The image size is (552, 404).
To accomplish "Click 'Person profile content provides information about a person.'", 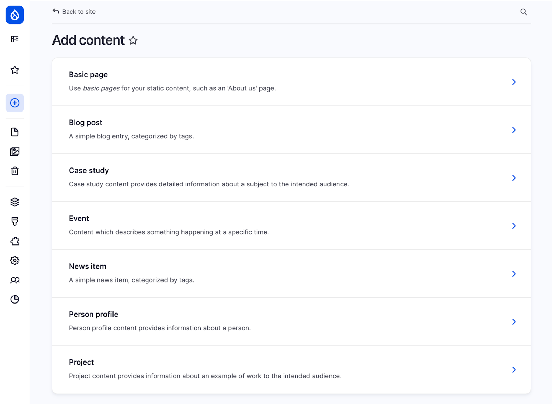I will 160,328.
